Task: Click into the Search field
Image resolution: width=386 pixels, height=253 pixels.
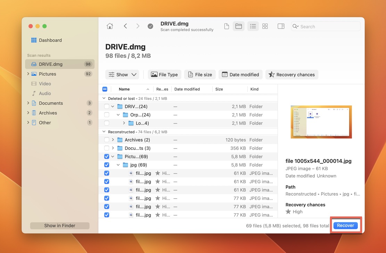Action: click(327, 26)
